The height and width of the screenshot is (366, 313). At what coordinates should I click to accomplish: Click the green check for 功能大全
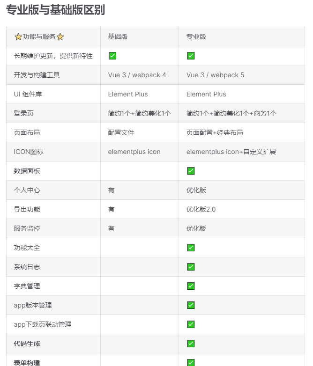coord(191,248)
